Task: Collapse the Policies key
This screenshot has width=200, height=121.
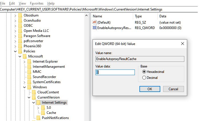Action: 15,51
